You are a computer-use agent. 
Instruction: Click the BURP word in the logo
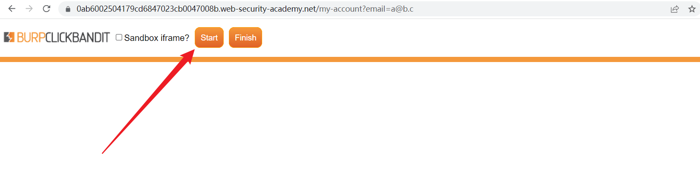[31, 38]
